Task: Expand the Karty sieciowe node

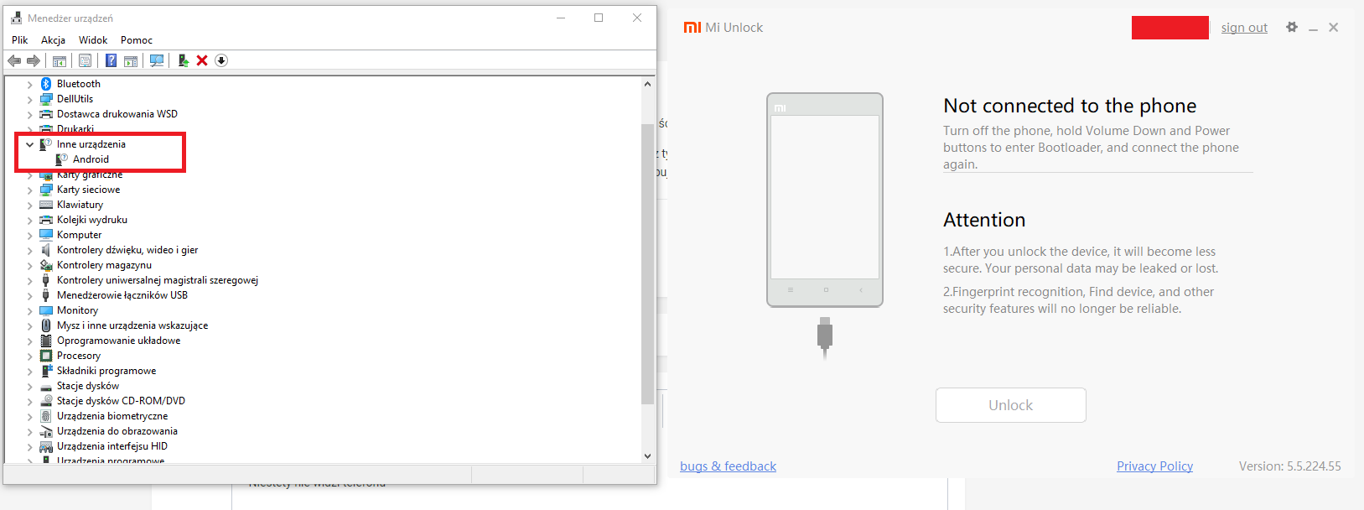Action: pyautogui.click(x=30, y=190)
